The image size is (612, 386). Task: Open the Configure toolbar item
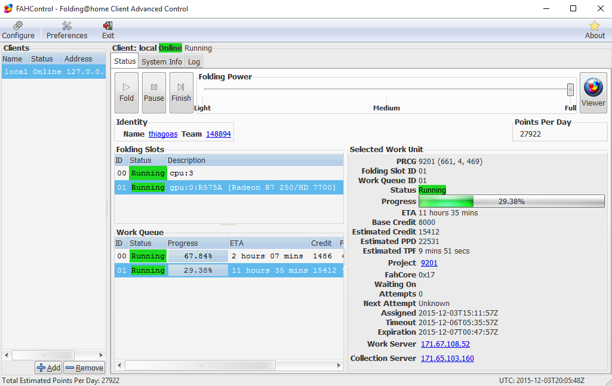(x=18, y=30)
